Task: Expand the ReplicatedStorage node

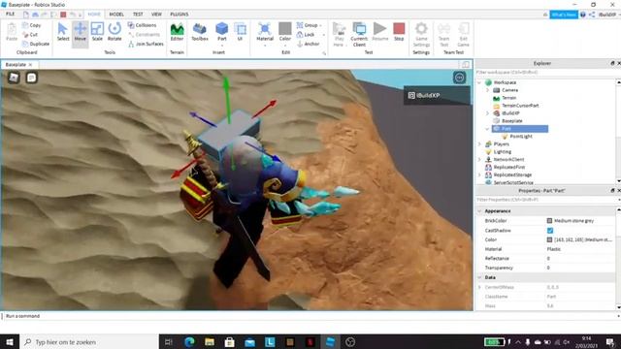Action: tap(479, 174)
